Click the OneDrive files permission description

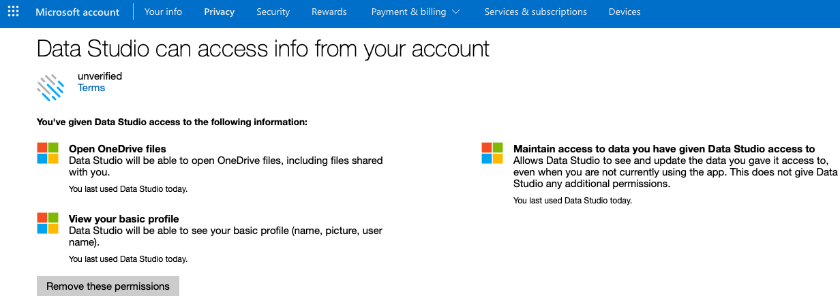pos(226,167)
